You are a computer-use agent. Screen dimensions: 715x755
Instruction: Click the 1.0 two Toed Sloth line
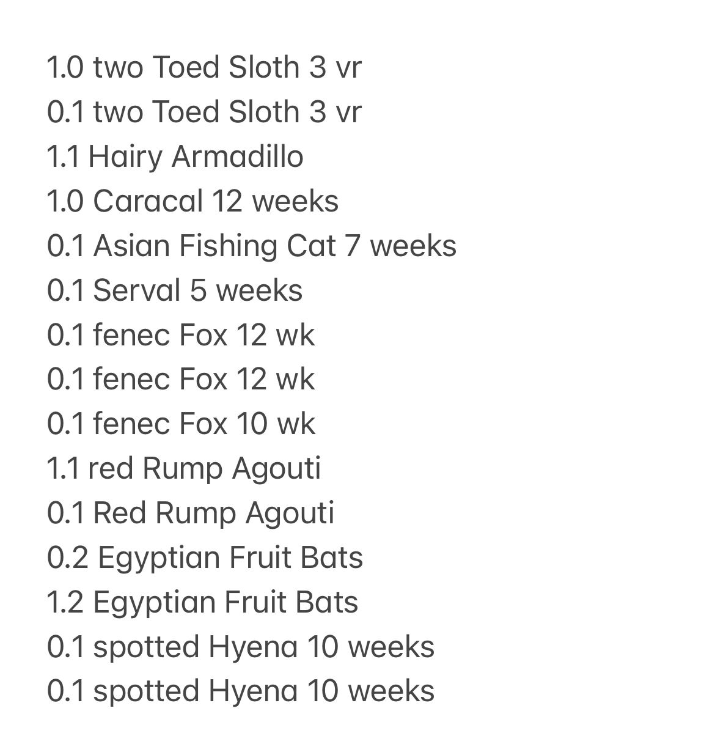click(x=204, y=67)
